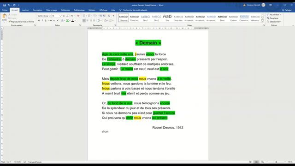Apply the Titre 1 style
This screenshot has width=295, height=166.
(146, 18)
